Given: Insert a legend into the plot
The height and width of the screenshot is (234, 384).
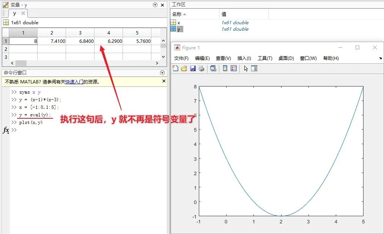Looking at the screenshot, I should [234, 68].
